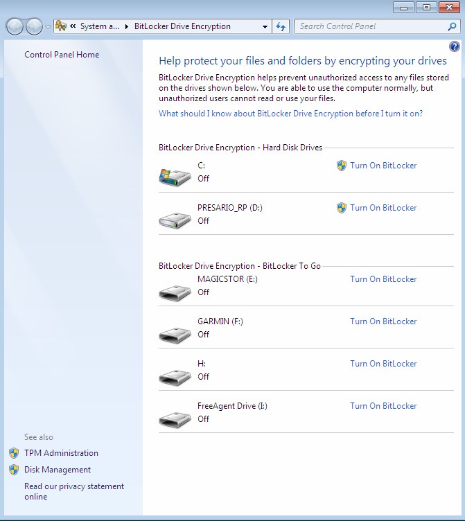Screen dimensions: 465x521
Task: Click the 'FreeAgent Drive (I:)' label text
Action: click(x=232, y=406)
